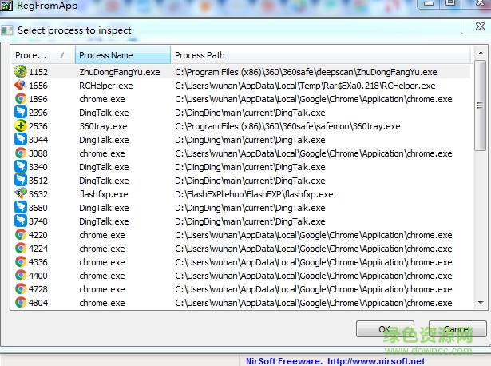
Task: Select DingTalk.exe name in row 3680
Action: [x=104, y=208]
